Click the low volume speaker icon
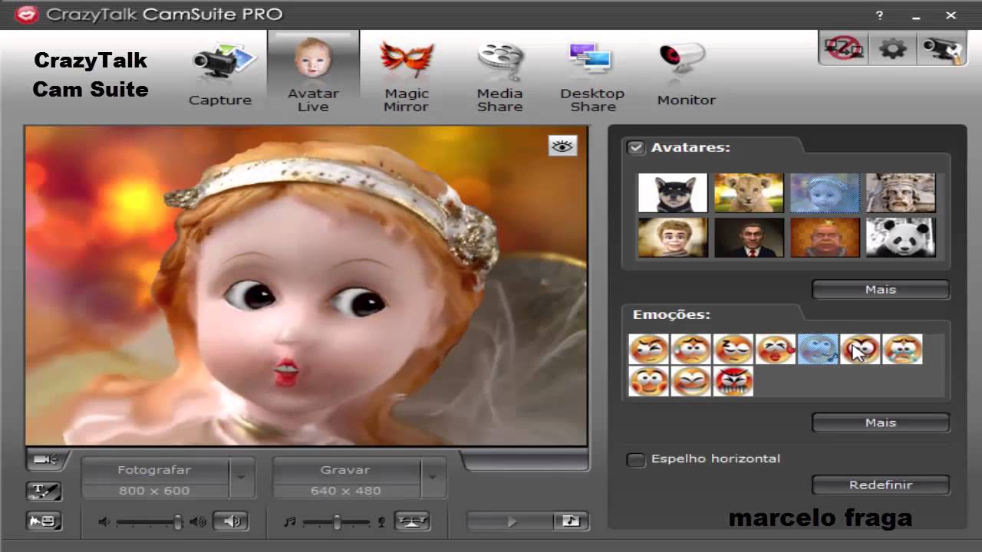 pos(104,522)
